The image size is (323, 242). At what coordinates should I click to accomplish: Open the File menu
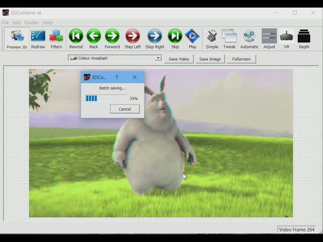pyautogui.click(x=5, y=22)
